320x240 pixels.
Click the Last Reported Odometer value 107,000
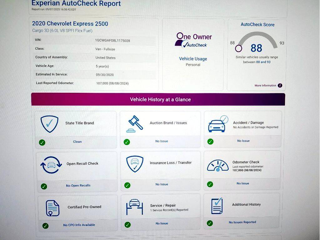pos(112,83)
